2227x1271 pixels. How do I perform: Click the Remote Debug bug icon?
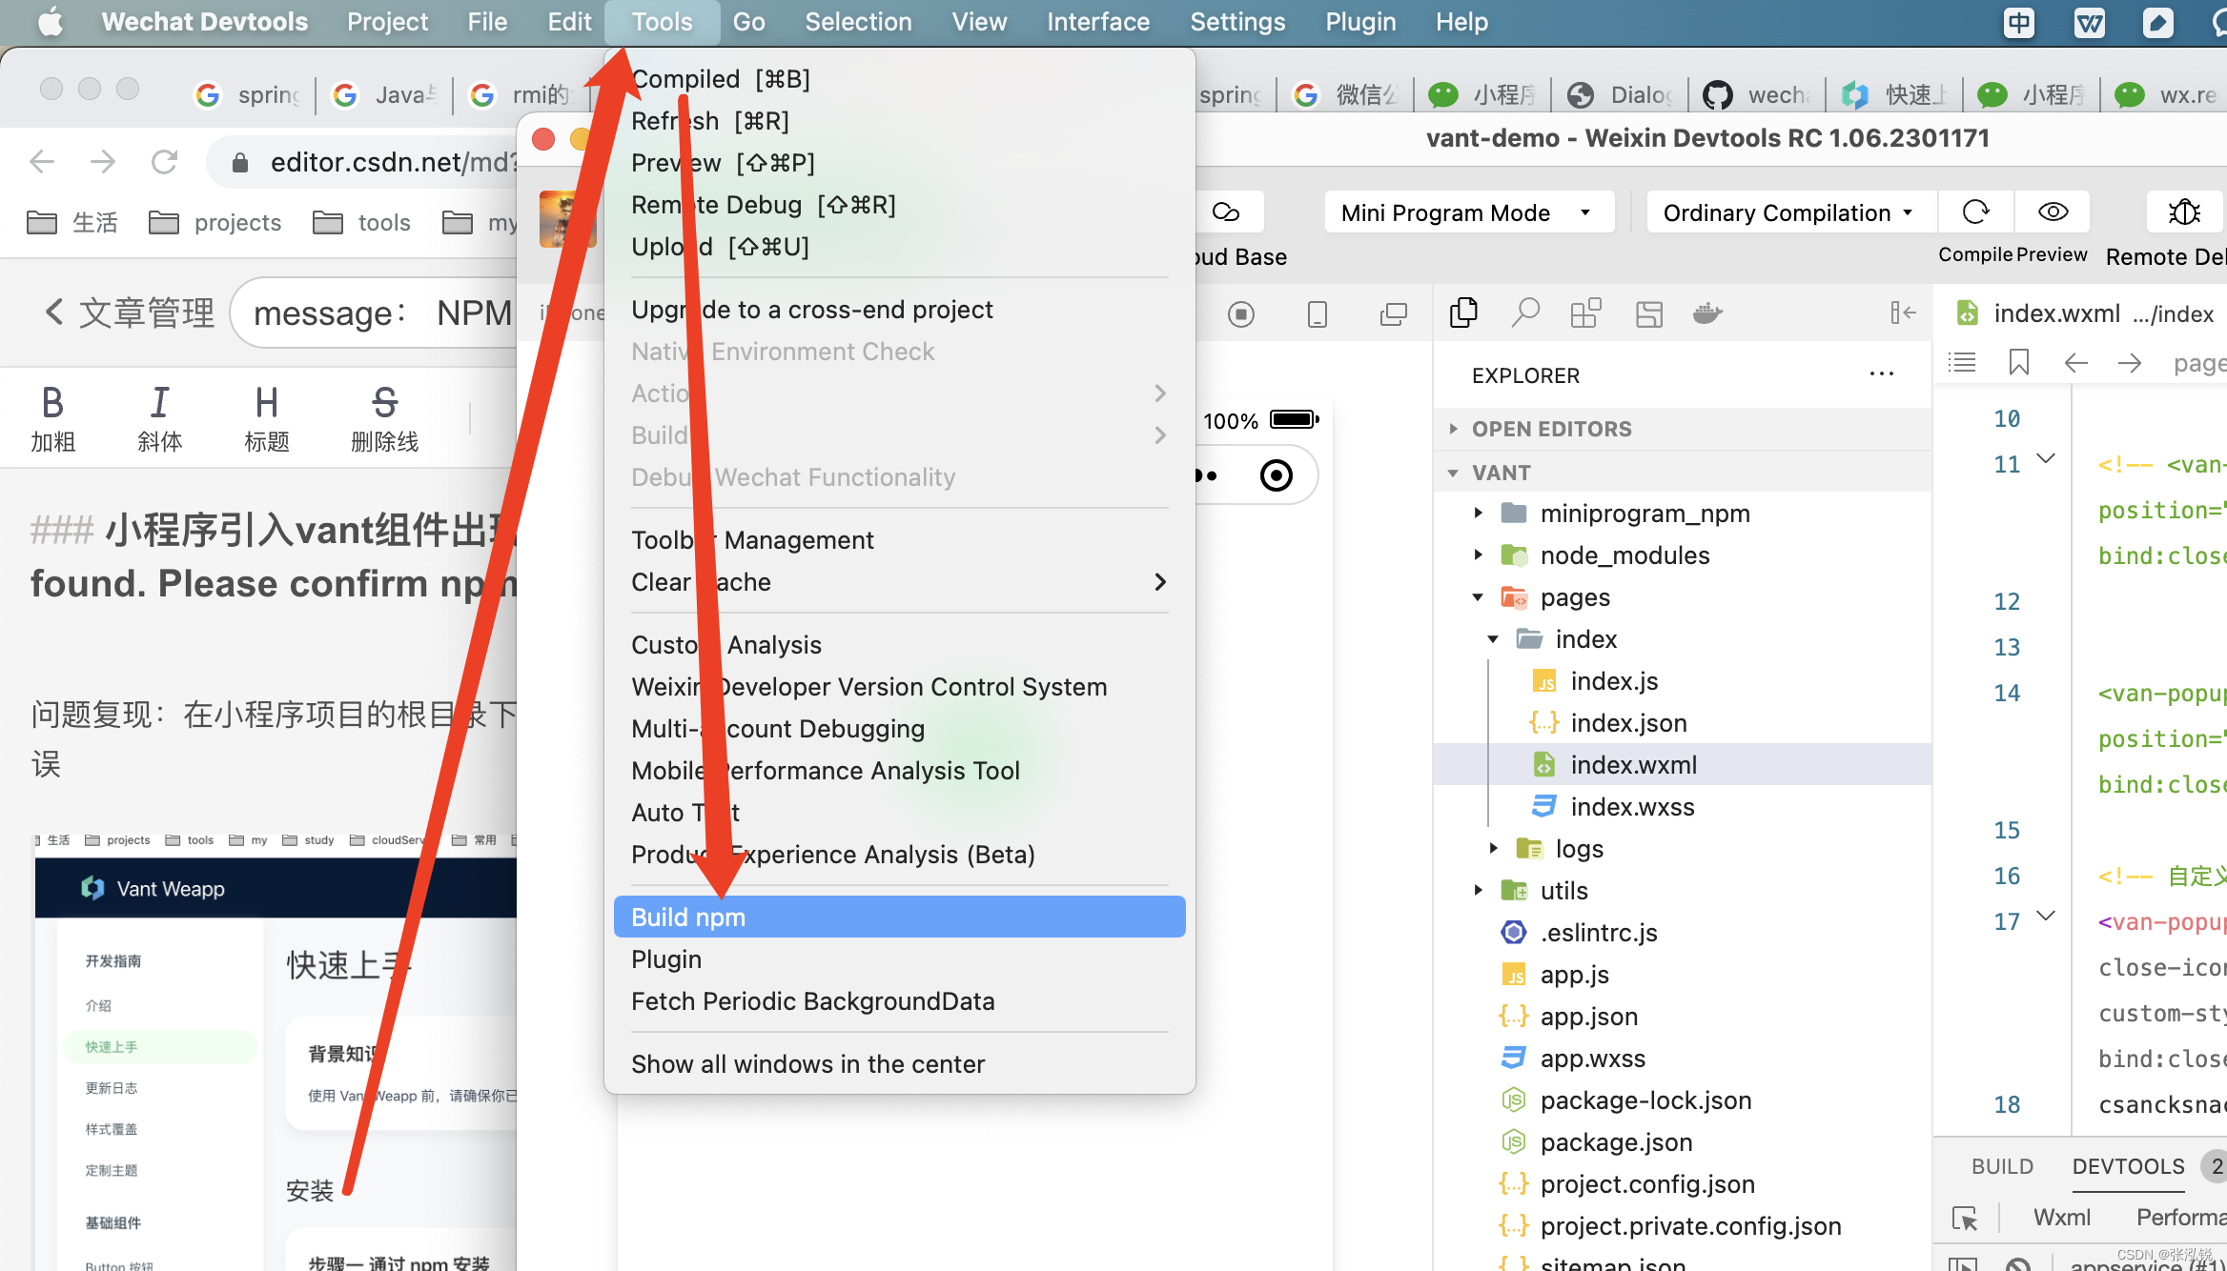pos(2184,212)
